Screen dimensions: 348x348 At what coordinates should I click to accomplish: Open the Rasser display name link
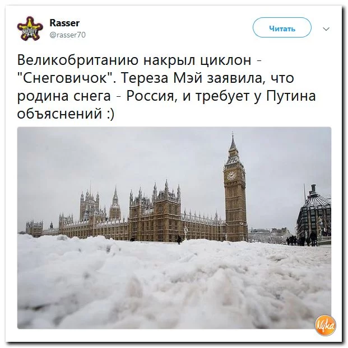click(x=64, y=23)
